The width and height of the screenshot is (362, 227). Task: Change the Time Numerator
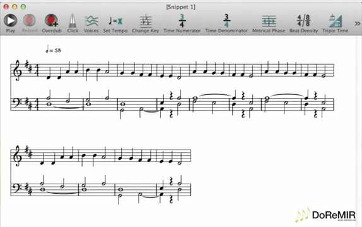point(182,23)
